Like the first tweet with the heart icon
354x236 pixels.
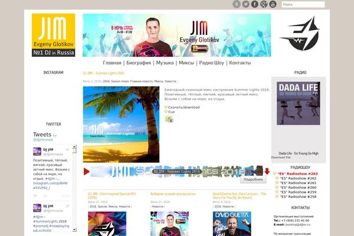(x=35, y=195)
